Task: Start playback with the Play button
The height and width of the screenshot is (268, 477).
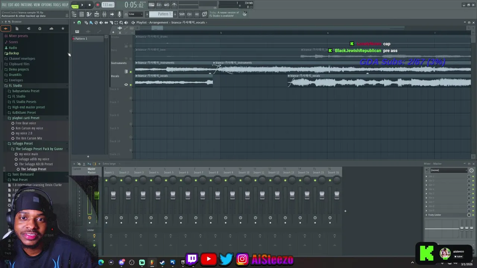Action: coord(82,5)
